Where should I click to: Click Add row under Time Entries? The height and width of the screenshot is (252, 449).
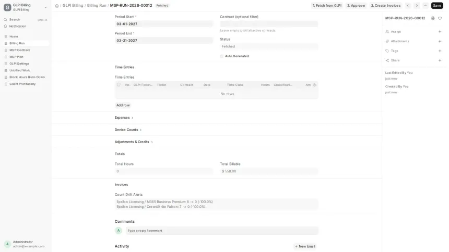[123, 105]
